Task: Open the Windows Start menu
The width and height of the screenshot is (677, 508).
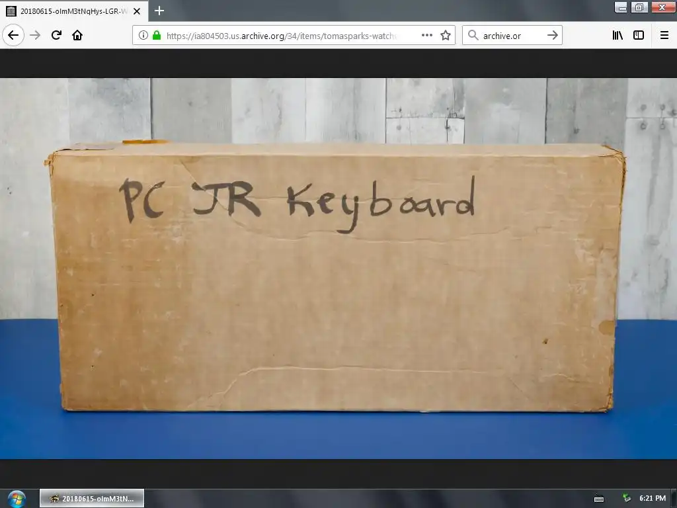Action: [17, 499]
